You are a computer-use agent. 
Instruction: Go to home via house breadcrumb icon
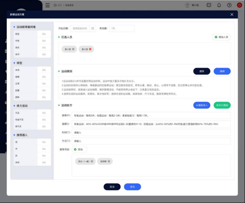click(55, 5)
